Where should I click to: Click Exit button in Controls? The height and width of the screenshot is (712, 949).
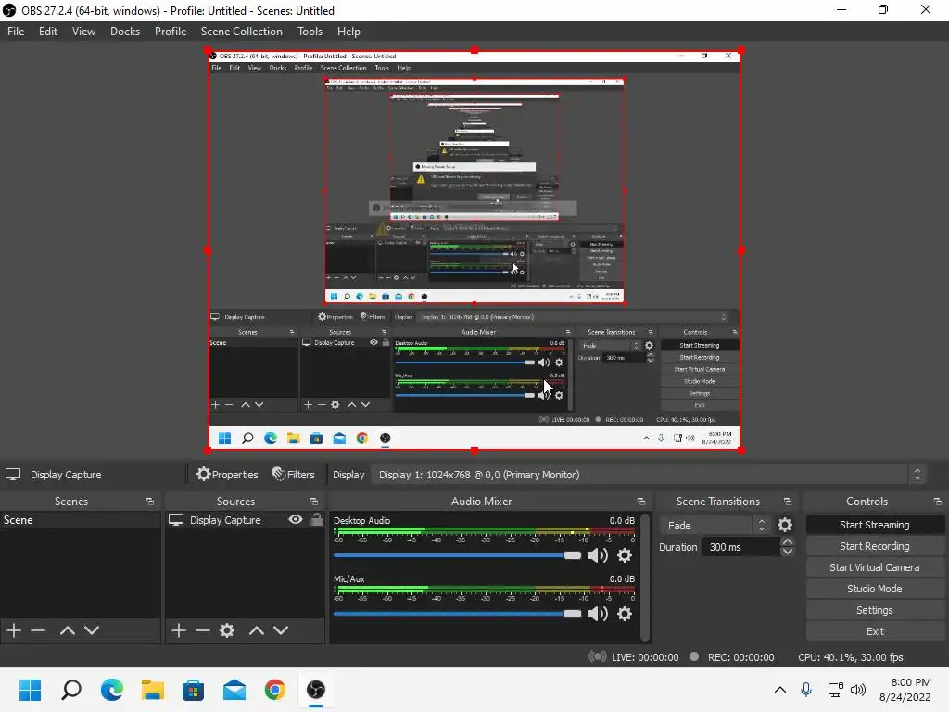tap(875, 630)
